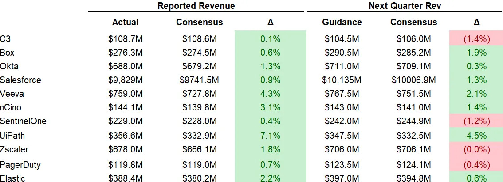Click Elastic consensus $380.2M
Screen dimensions: 503x182
200,178
